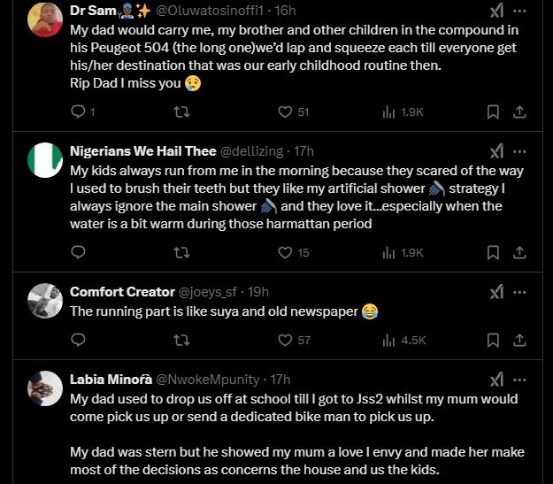This screenshot has height=484, width=553.
Task: Repost Nigerians We Hail Thee tweet
Action: pos(181,252)
